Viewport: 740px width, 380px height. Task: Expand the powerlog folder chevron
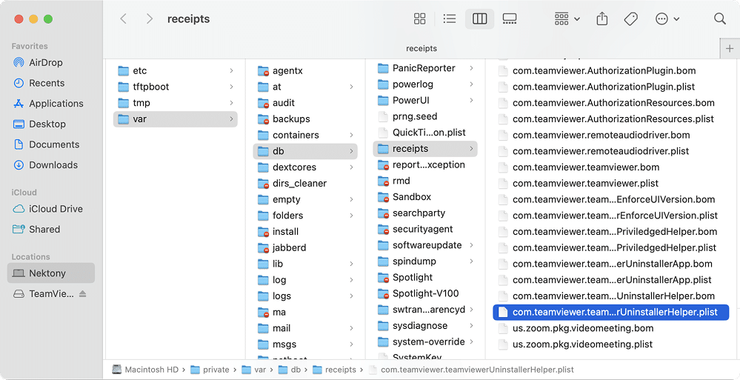pyautogui.click(x=471, y=84)
